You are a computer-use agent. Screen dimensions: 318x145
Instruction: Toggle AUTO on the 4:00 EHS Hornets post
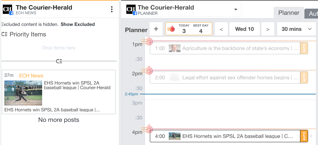pos(304,136)
